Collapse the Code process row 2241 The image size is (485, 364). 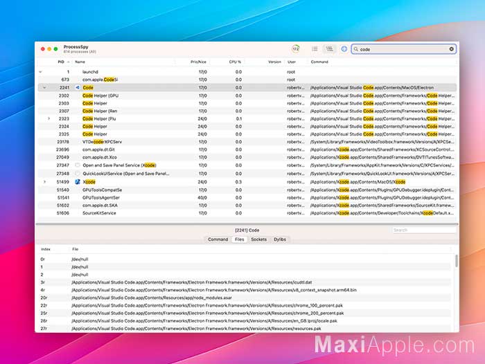(x=44, y=87)
